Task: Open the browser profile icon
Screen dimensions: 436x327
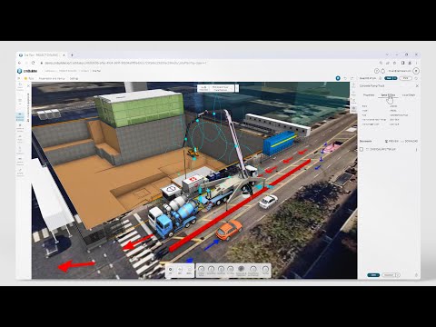Action: point(410,63)
